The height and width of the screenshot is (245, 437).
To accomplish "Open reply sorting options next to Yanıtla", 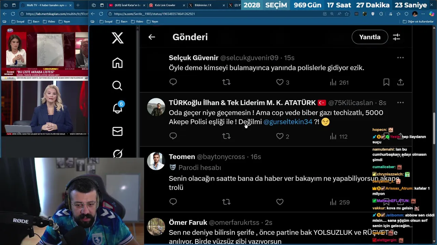I will (396, 37).
